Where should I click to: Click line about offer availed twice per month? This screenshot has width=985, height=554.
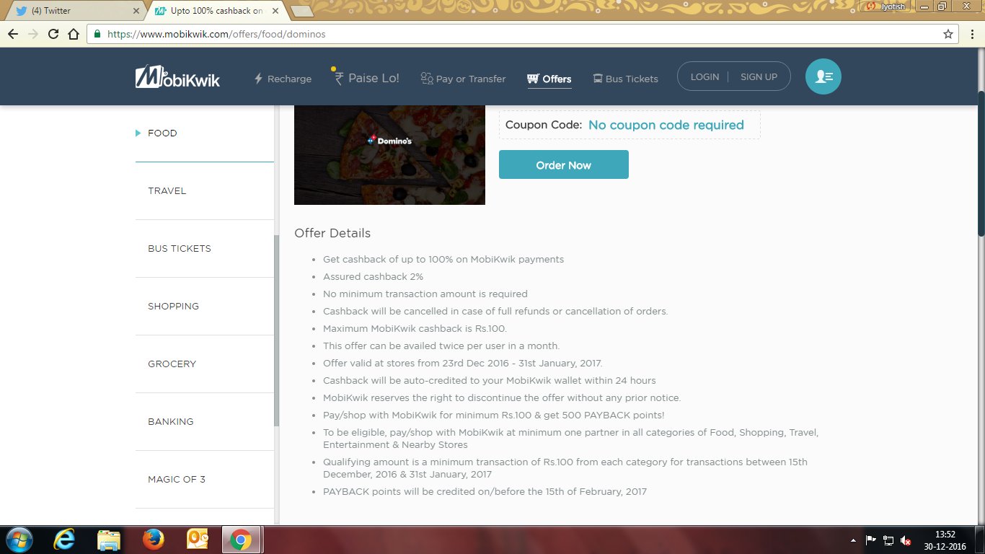[x=441, y=346]
